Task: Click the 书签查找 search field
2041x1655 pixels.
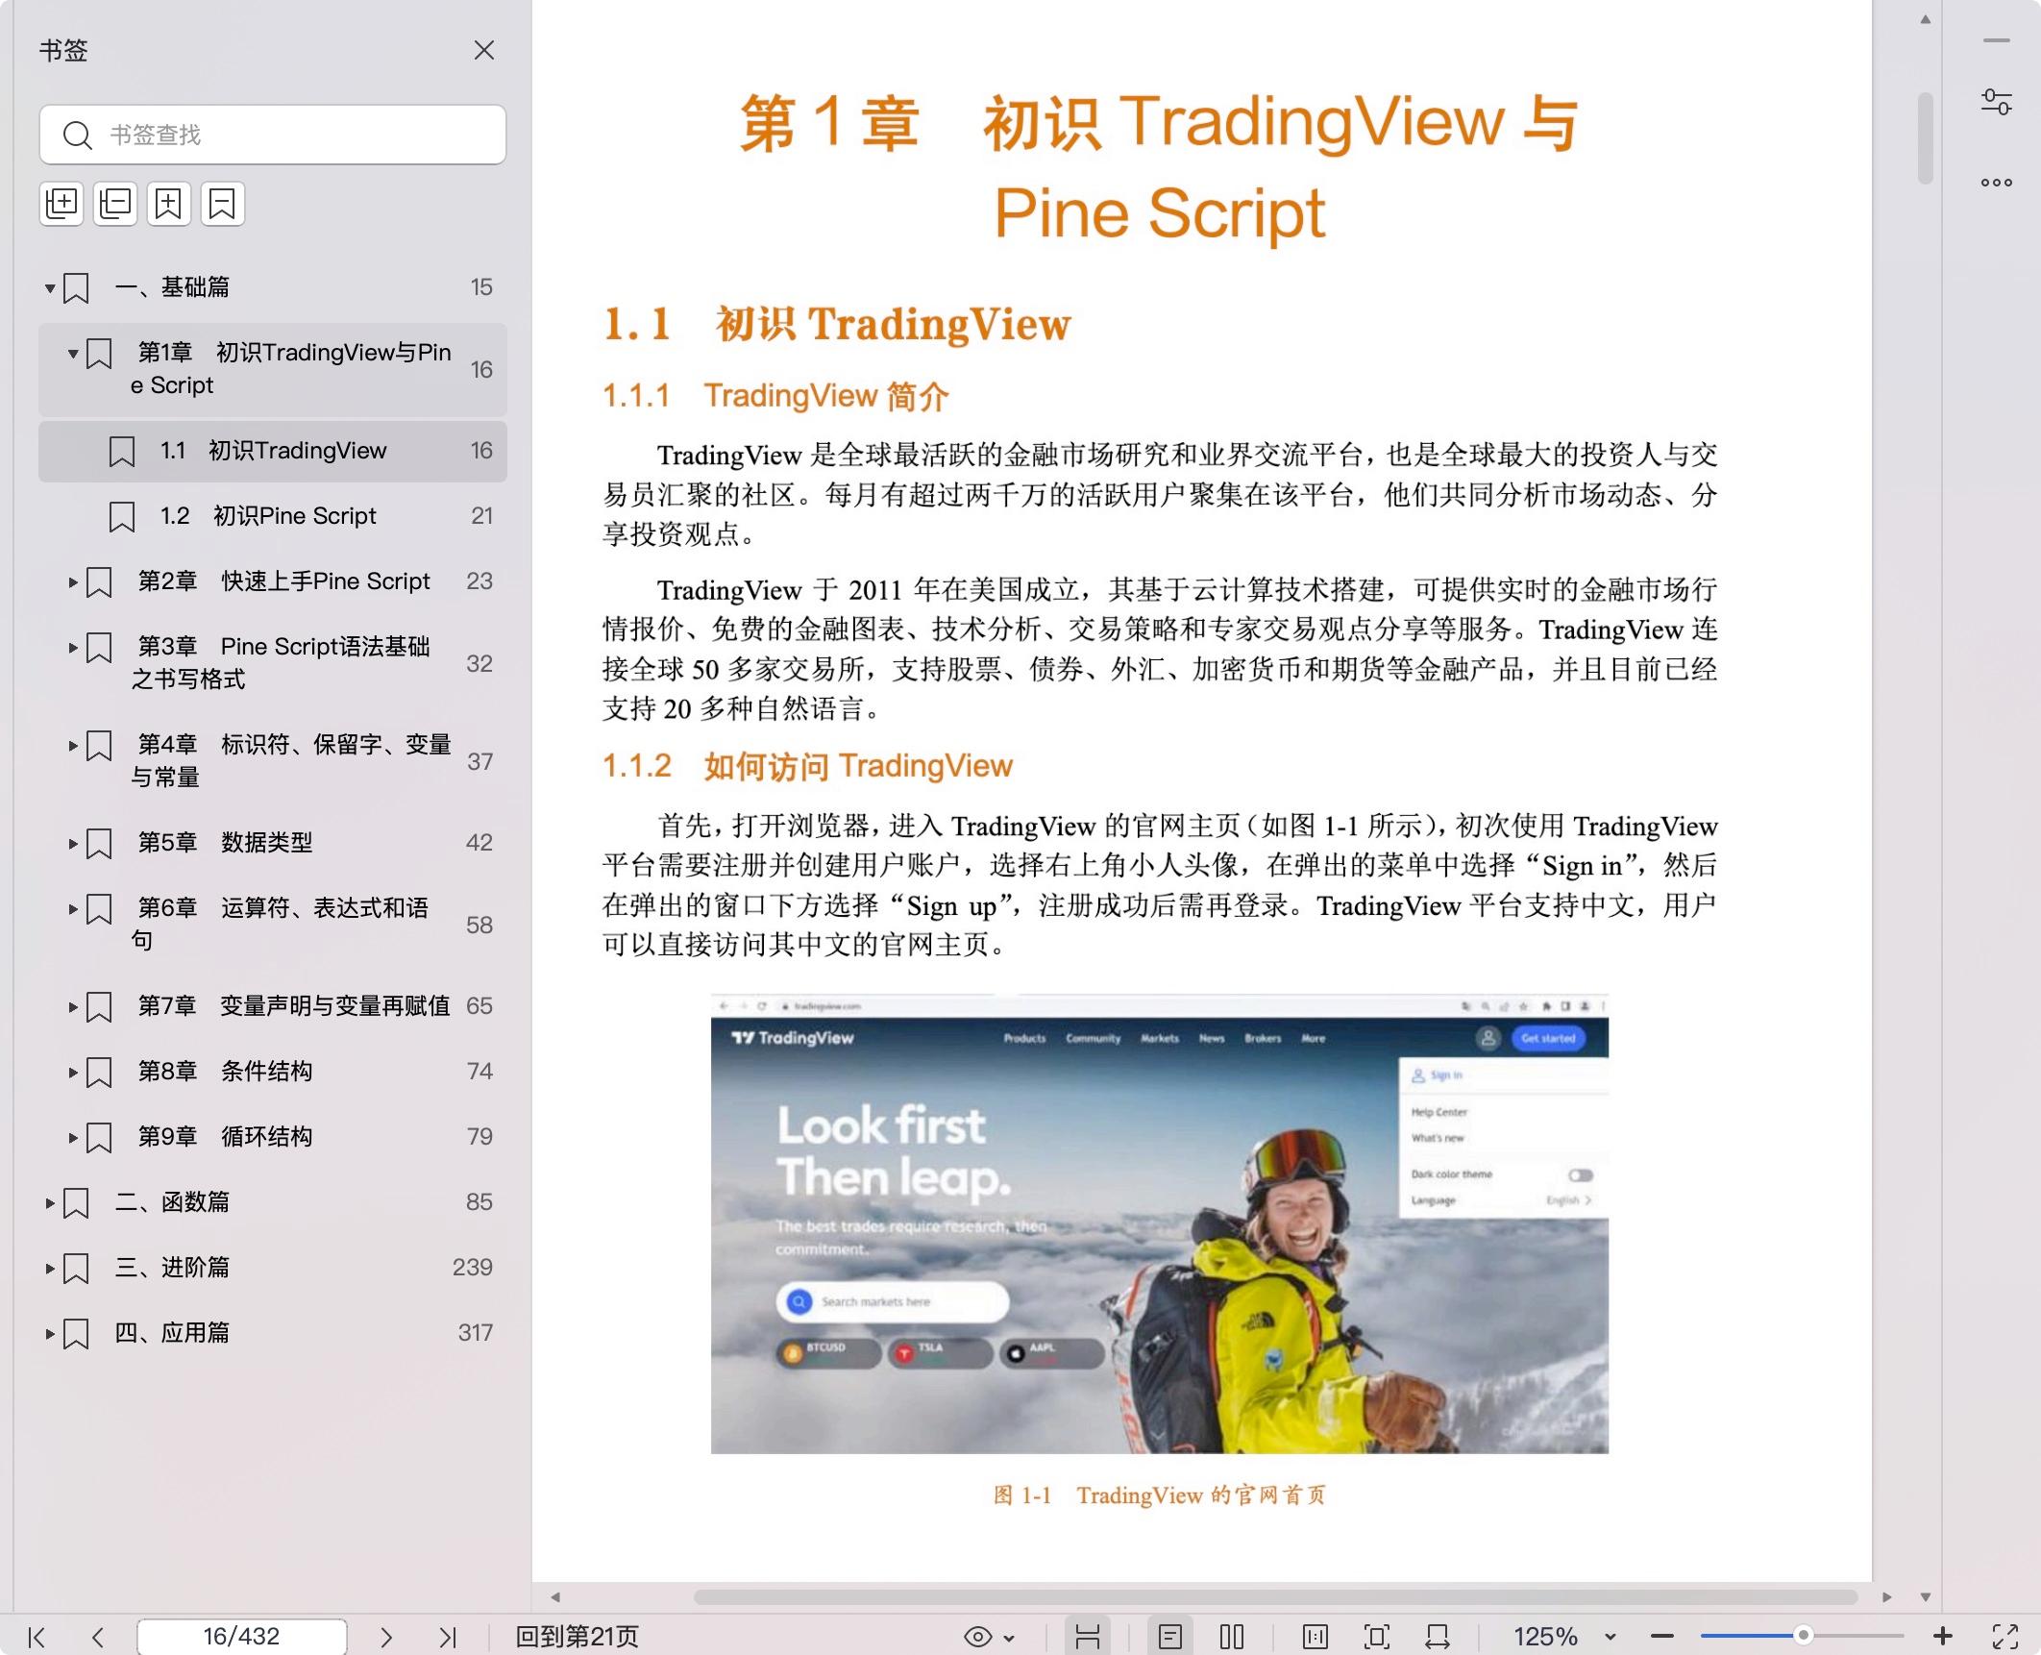Action: coord(273,135)
